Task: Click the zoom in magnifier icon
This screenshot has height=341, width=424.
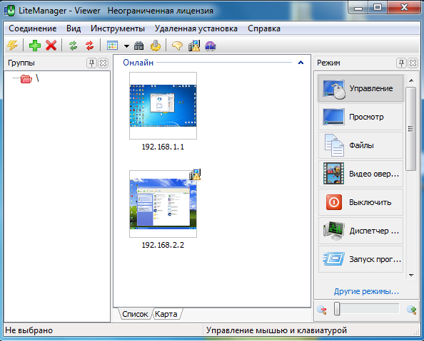Action: pyautogui.click(x=412, y=310)
